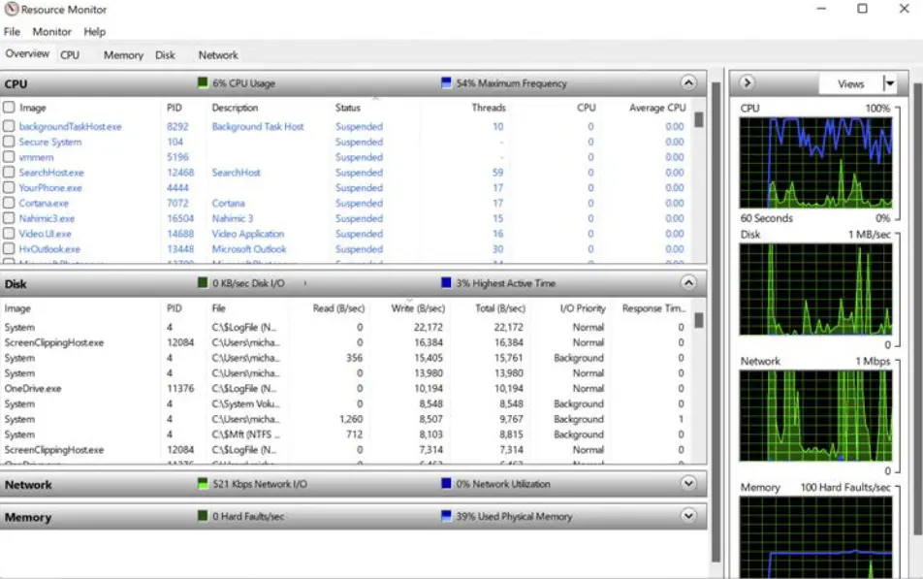Sort disk activity by Write (B/sec) header
The image size is (923, 579).
coord(420,308)
